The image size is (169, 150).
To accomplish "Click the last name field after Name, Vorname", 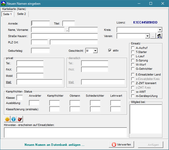I will coord(48,30).
